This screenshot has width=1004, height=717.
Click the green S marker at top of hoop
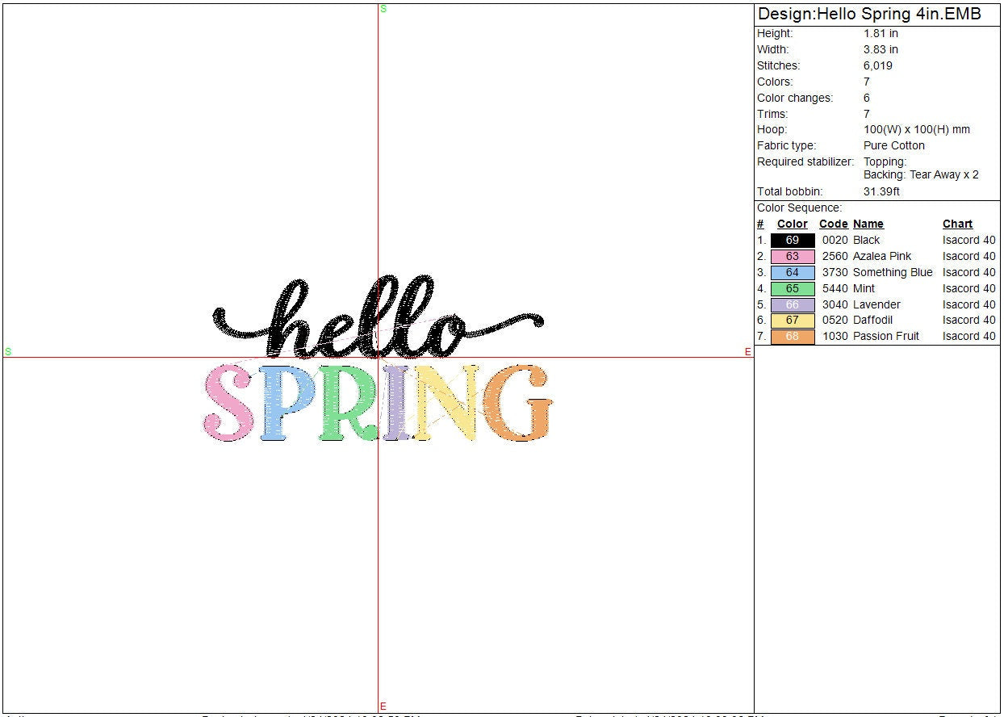click(383, 9)
